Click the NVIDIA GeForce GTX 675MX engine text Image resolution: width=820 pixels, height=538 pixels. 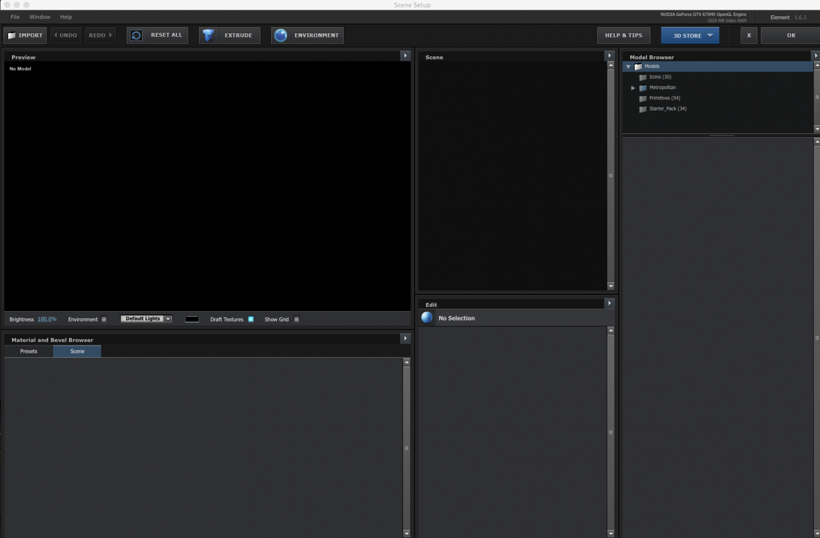(x=703, y=15)
